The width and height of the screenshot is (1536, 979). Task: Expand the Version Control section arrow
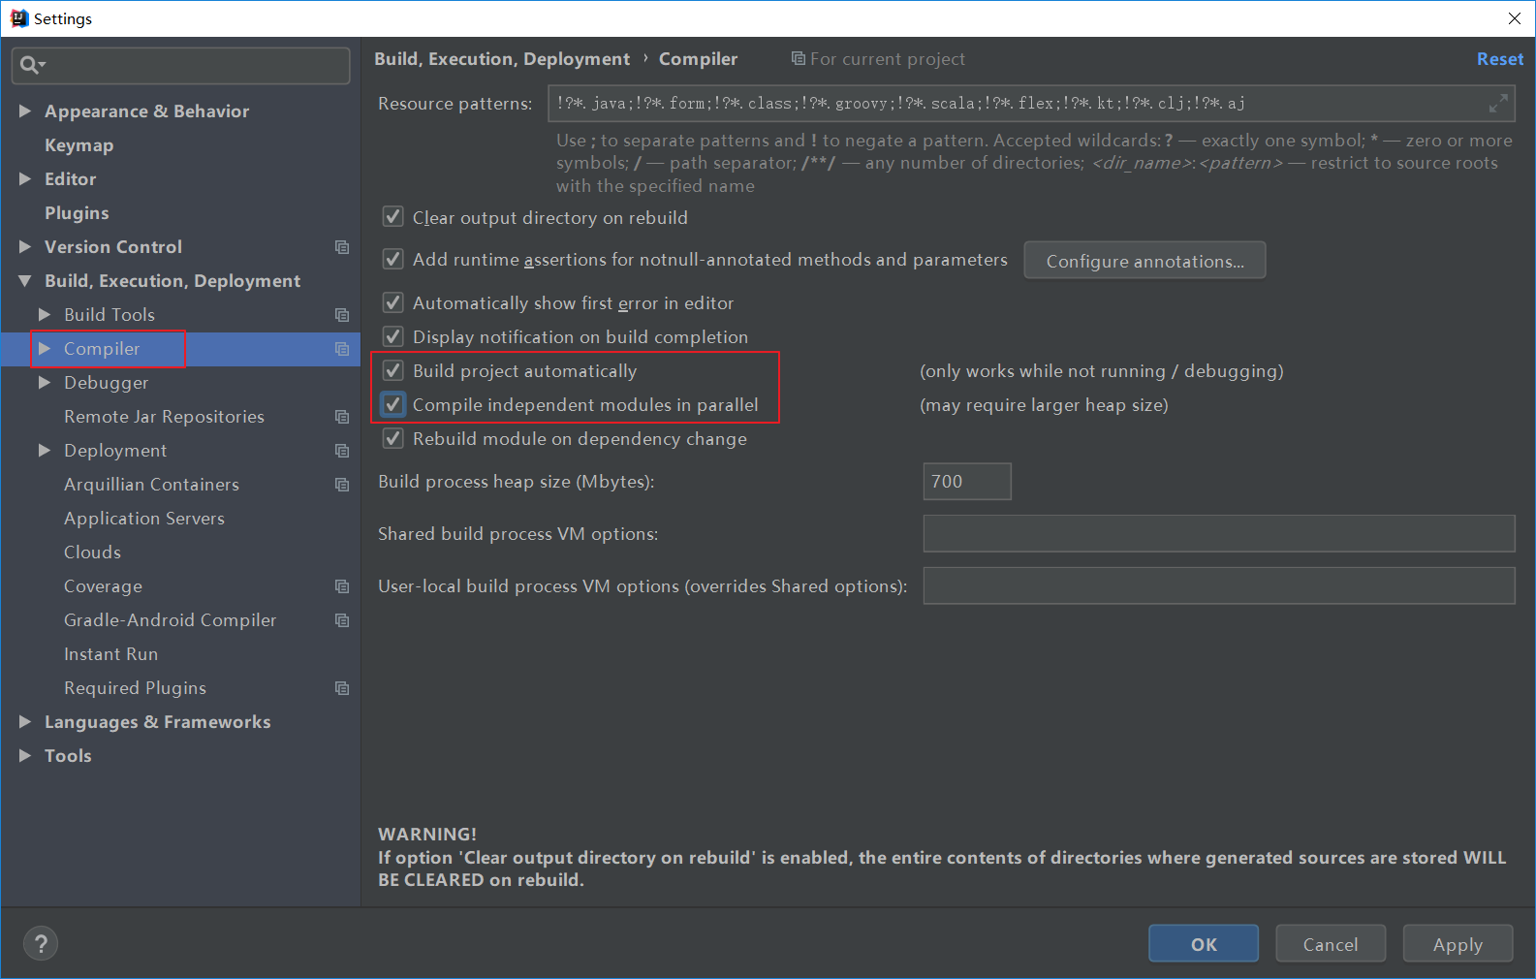[x=25, y=247]
